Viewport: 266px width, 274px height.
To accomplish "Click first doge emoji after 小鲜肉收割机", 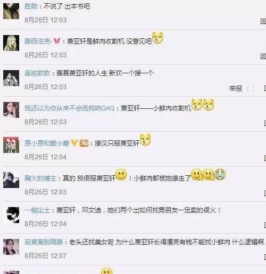I will (197, 105).
